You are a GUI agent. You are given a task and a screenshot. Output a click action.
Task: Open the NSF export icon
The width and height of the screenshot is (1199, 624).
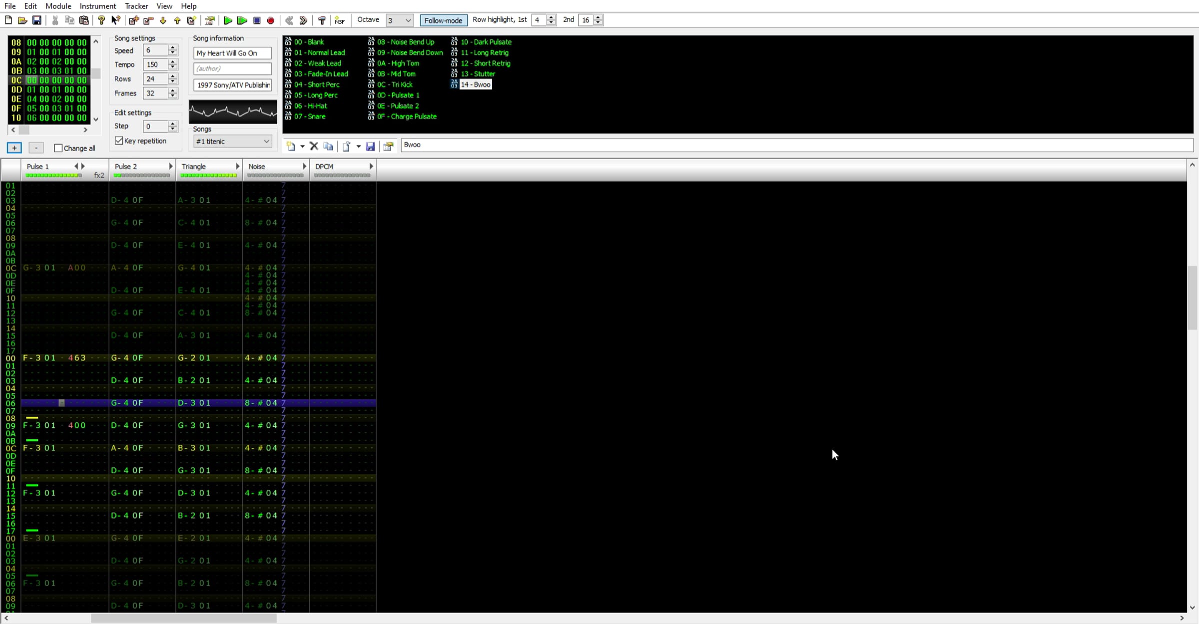click(x=340, y=20)
